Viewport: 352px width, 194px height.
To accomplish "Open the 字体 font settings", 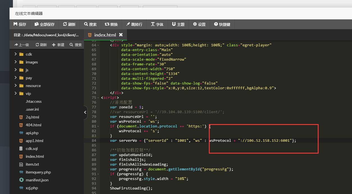I will 157,24.
